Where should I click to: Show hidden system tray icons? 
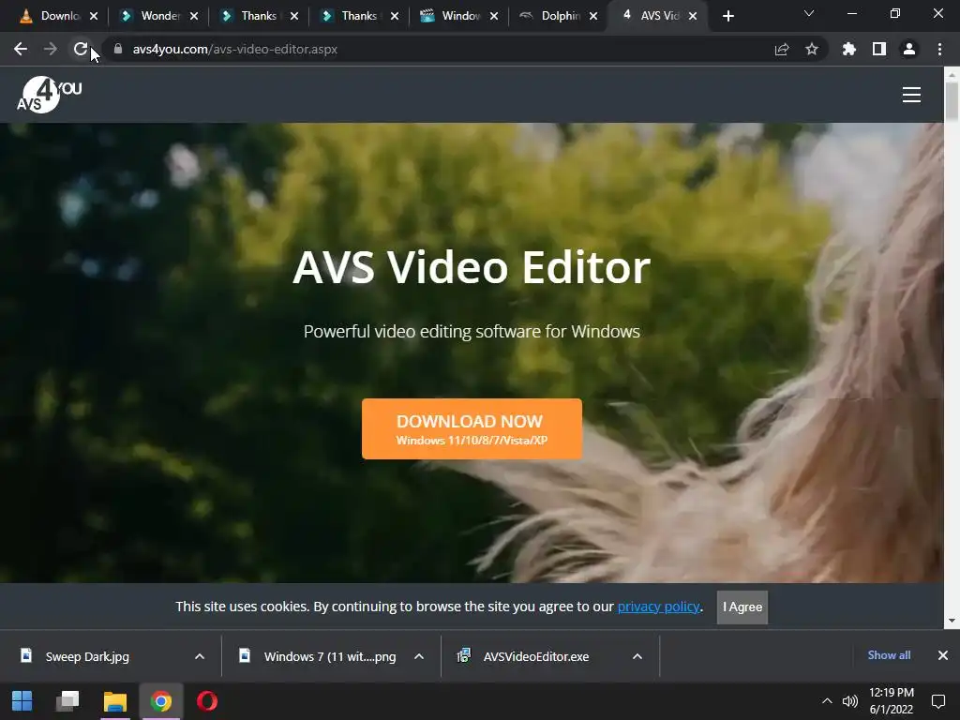coord(827,701)
